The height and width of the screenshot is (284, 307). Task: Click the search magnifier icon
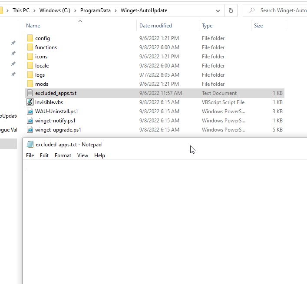[252, 10]
